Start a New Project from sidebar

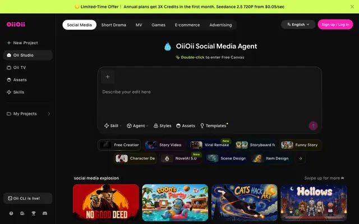pos(22,43)
